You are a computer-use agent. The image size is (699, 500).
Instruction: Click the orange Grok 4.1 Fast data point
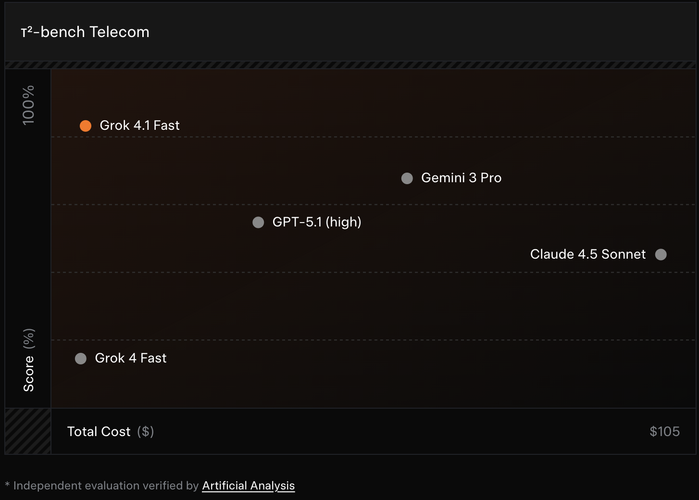pyautogui.click(x=86, y=126)
